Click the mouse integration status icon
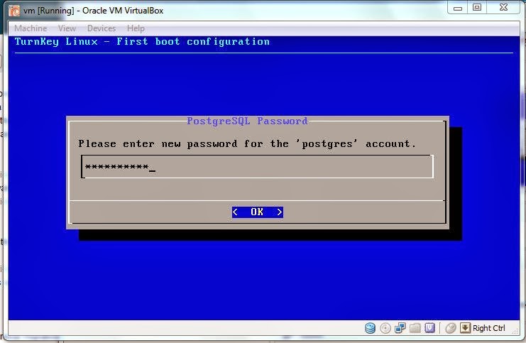The width and height of the screenshot is (526, 343). coord(451,328)
